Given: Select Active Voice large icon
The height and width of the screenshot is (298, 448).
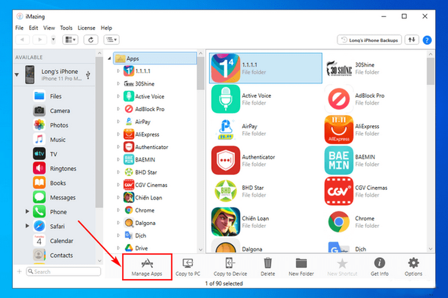Looking at the screenshot, I should 226,99.
